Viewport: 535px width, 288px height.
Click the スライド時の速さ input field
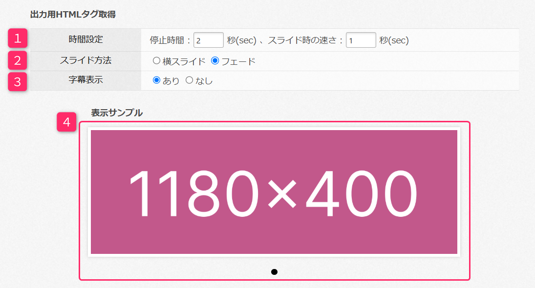(x=361, y=39)
